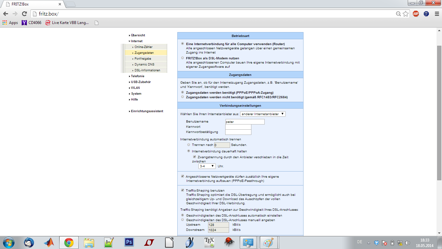Click DE language indicator

tap(359, 242)
